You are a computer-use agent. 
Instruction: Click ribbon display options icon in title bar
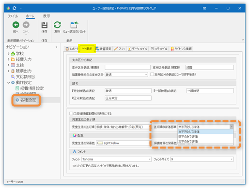(204, 8)
